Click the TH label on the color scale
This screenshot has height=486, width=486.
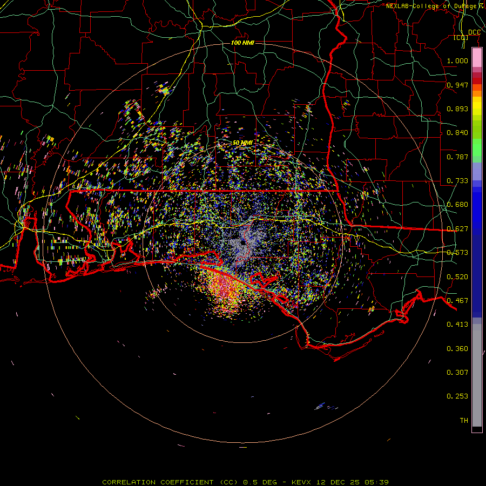(x=464, y=421)
